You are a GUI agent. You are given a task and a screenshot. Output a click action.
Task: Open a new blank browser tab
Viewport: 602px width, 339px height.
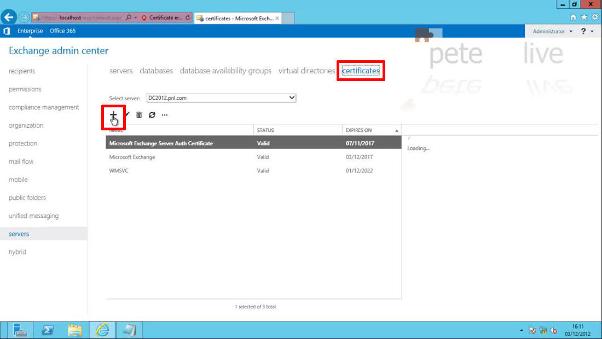pyautogui.click(x=288, y=18)
